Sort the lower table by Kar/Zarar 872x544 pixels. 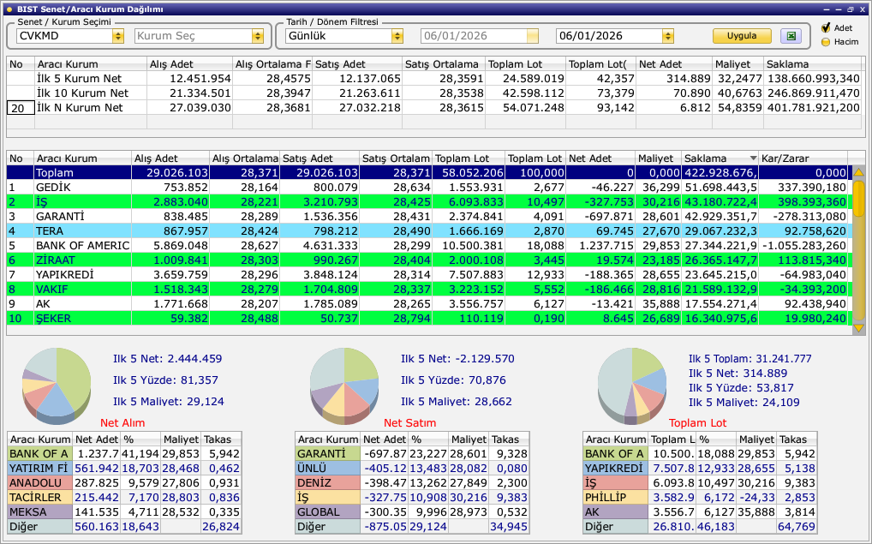pyautogui.click(x=803, y=158)
